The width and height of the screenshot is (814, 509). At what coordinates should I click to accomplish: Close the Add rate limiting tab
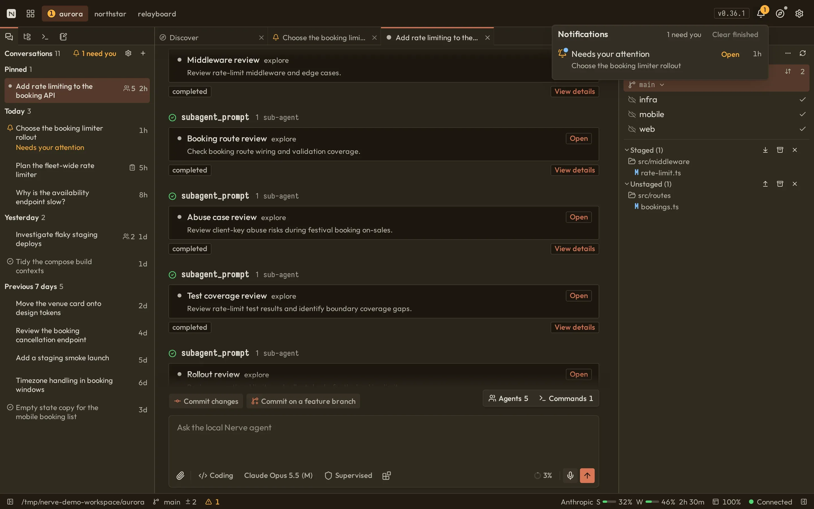tap(487, 38)
